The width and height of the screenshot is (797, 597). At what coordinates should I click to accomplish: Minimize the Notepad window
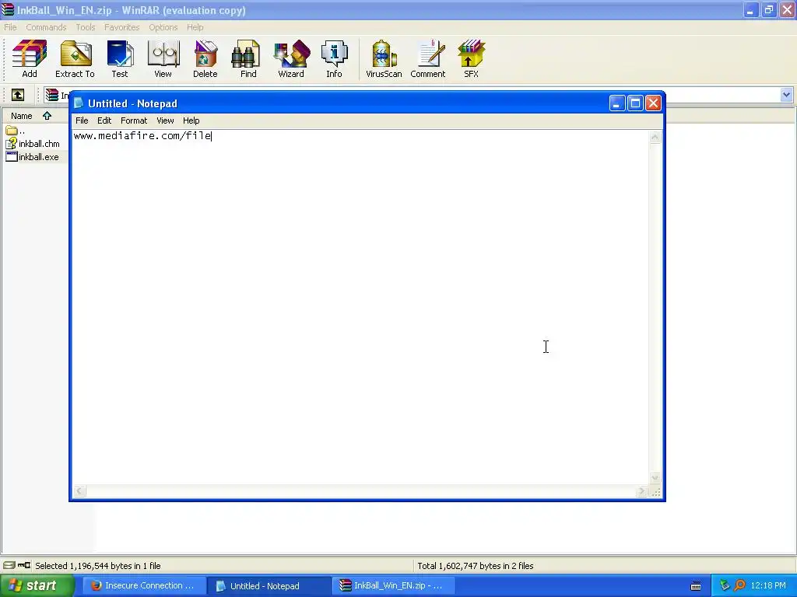point(616,103)
